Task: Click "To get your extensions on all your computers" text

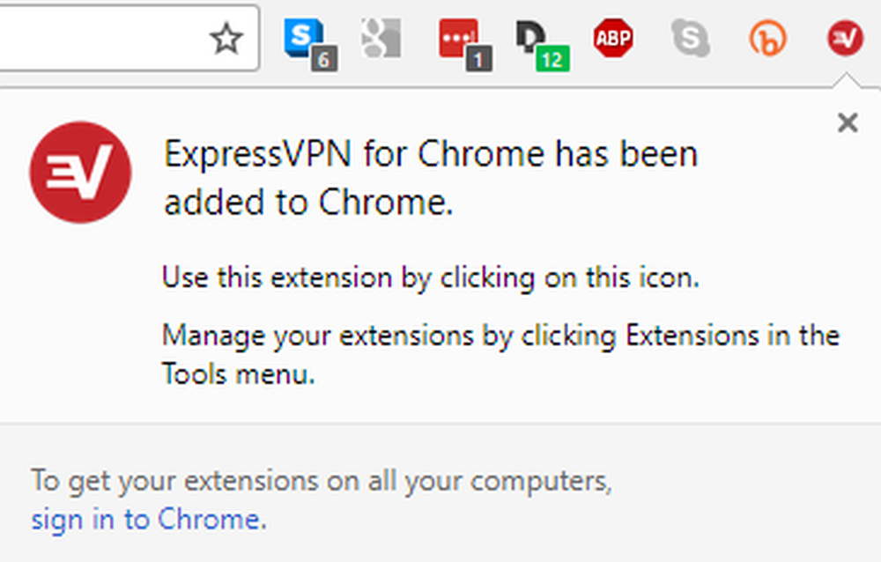Action: pyautogui.click(x=322, y=482)
